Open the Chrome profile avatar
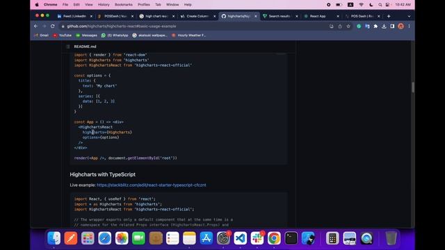Viewport: 445px width, 250px height. [400, 26]
